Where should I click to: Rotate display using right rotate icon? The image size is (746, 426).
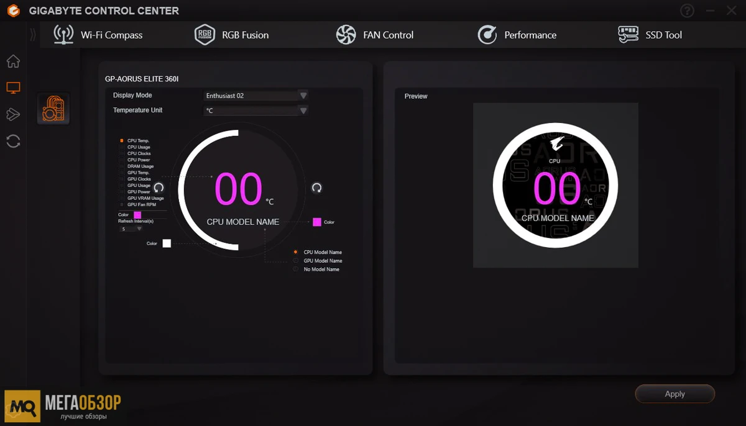coord(317,188)
